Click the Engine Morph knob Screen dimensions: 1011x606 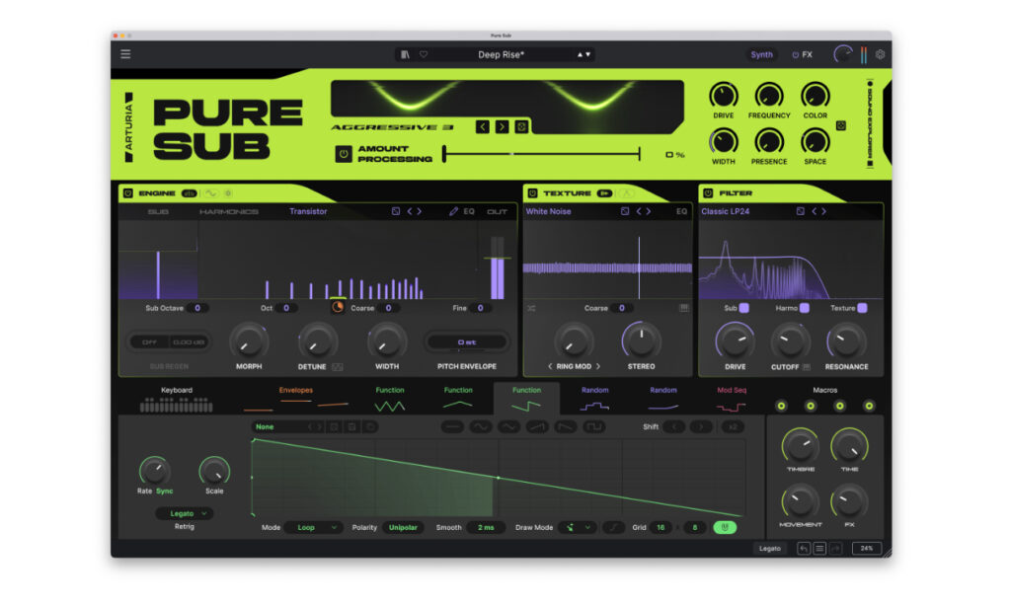249,341
